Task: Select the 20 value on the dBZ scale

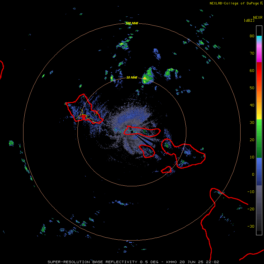Action: tap(252, 140)
